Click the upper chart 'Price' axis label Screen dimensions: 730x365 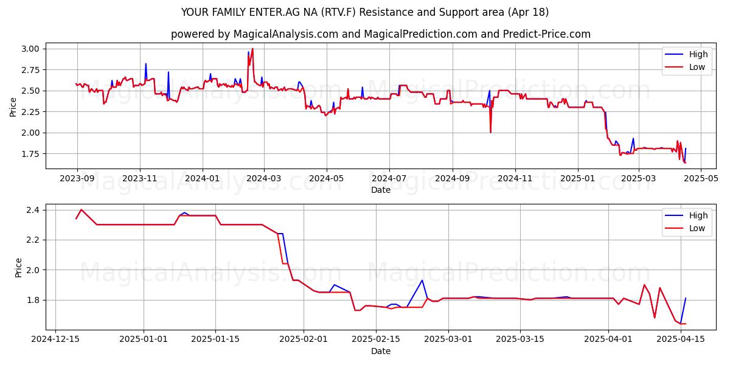[x=13, y=106]
